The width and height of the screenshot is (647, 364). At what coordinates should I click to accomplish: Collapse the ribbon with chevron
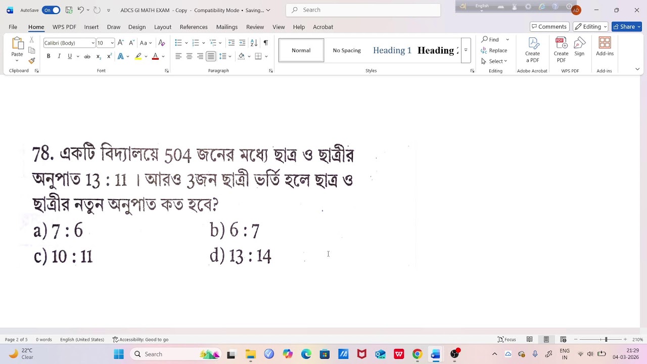pyautogui.click(x=637, y=69)
